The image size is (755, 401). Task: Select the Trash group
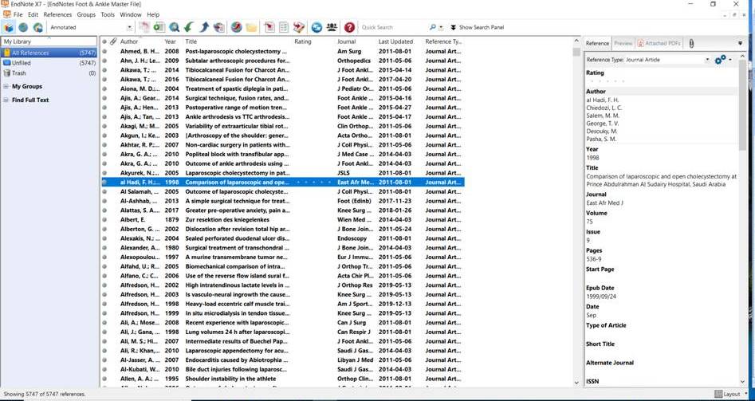[49, 73]
